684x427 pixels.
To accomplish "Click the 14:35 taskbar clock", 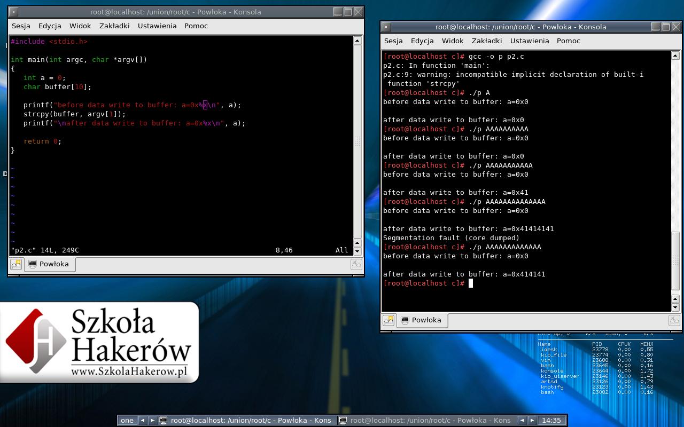I will (x=551, y=420).
